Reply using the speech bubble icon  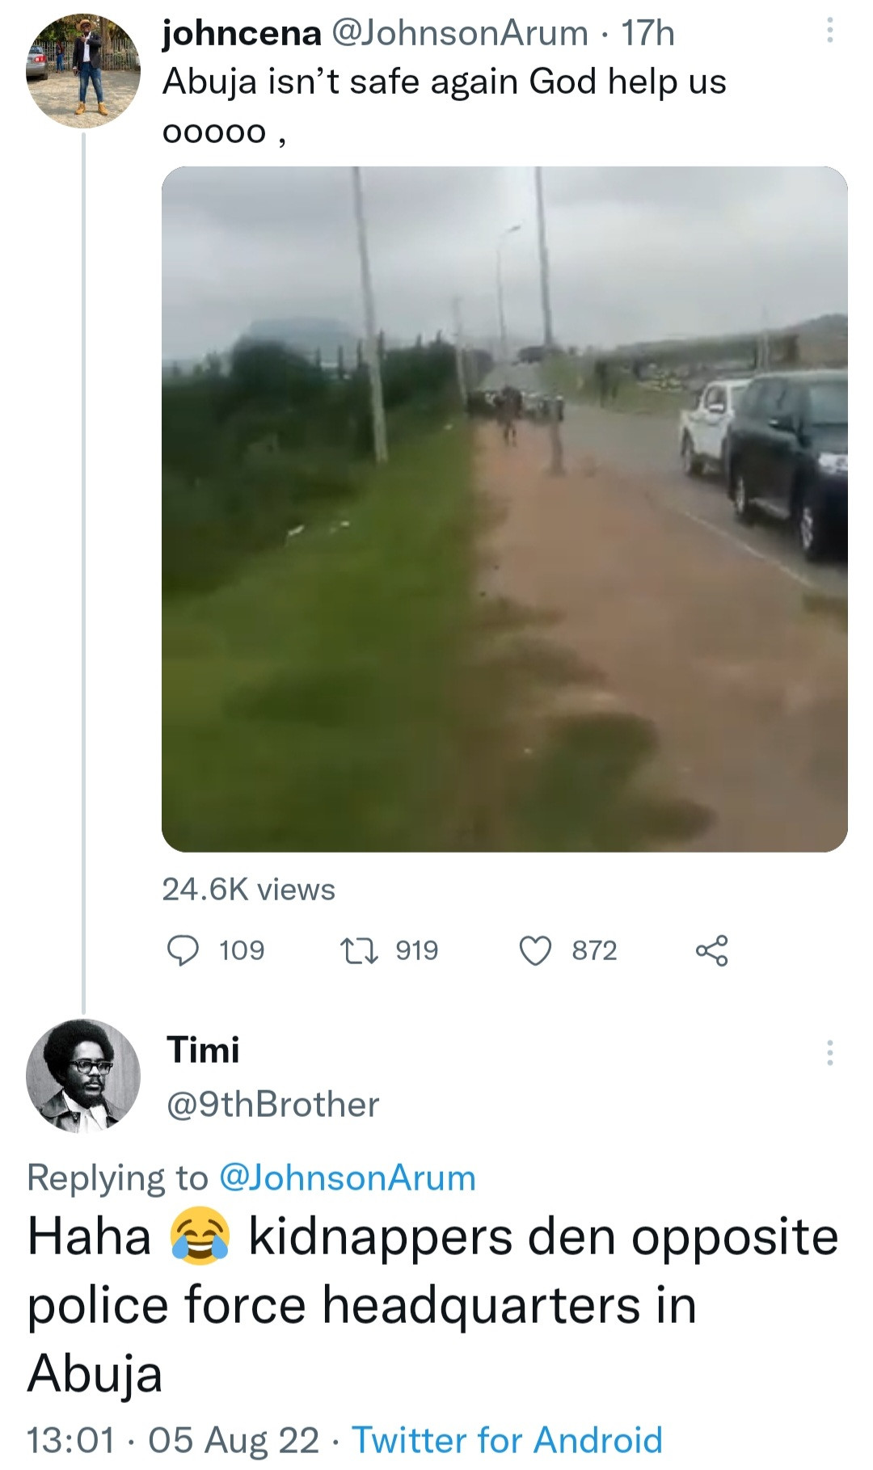click(183, 950)
